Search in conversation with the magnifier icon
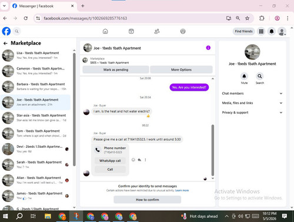The width and height of the screenshot is (294, 222). click(260, 76)
